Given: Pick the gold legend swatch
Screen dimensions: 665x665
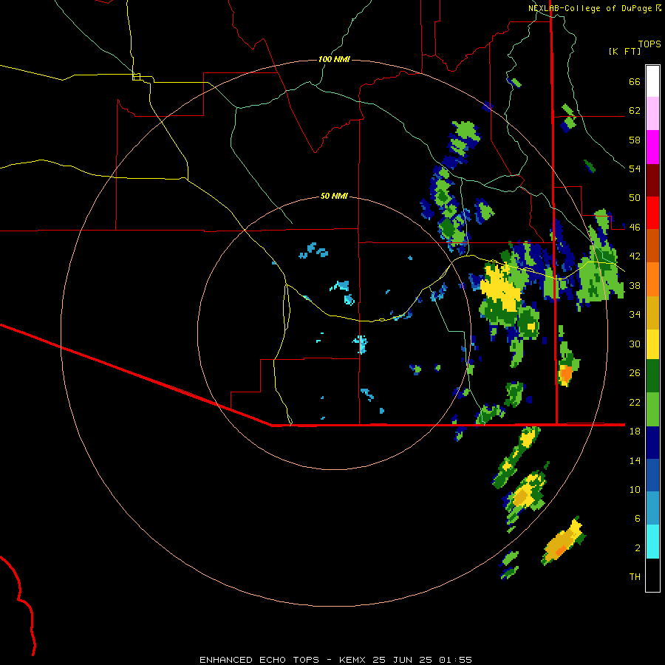Looking at the screenshot, I should pyautogui.click(x=652, y=313).
